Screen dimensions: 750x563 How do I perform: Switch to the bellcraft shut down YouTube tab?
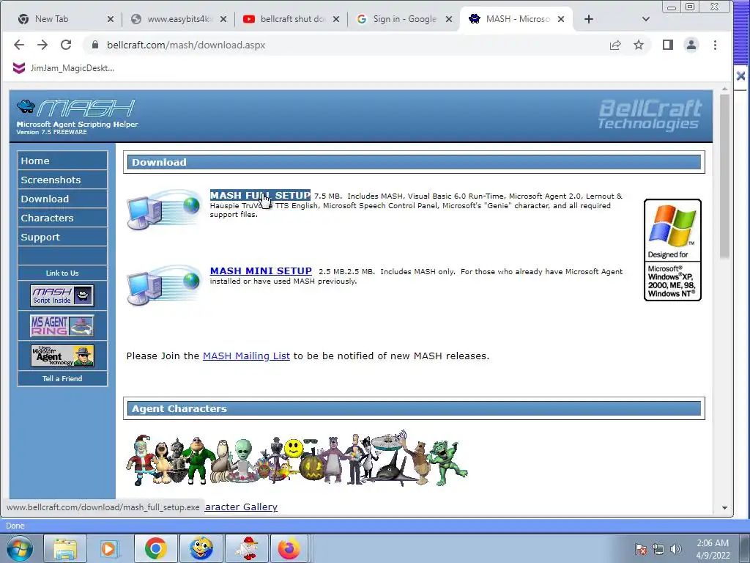coord(286,19)
